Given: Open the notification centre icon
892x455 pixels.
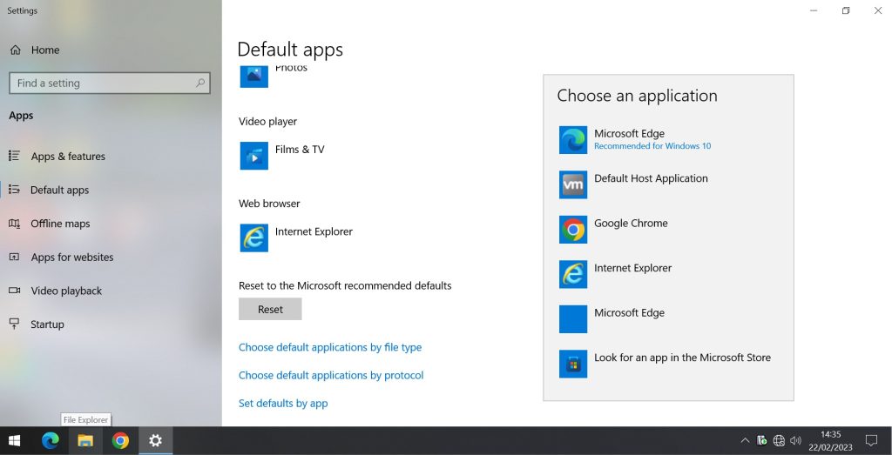Looking at the screenshot, I should [871, 441].
